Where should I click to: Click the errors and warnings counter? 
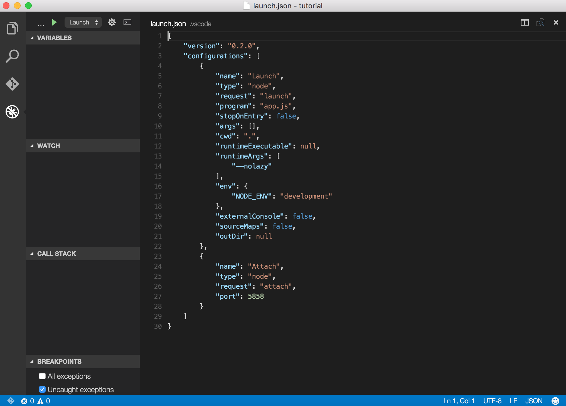click(x=36, y=401)
